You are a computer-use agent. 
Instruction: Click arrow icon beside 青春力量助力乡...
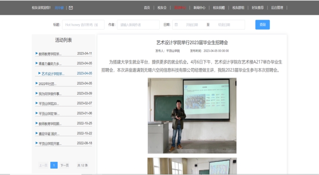tap(37, 63)
